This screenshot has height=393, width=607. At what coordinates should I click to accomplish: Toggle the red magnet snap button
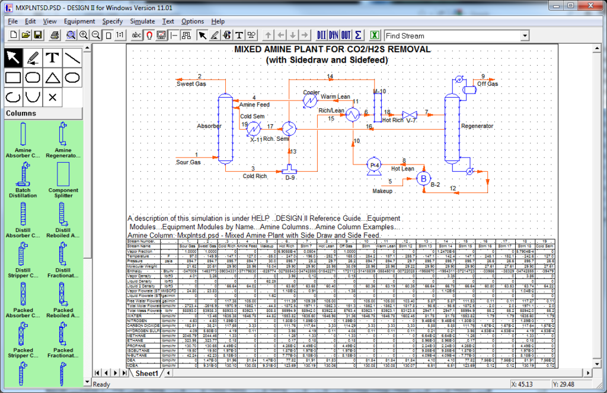(x=149, y=35)
